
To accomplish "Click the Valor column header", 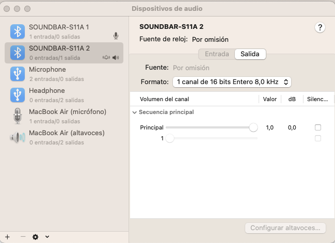I will [269, 99].
